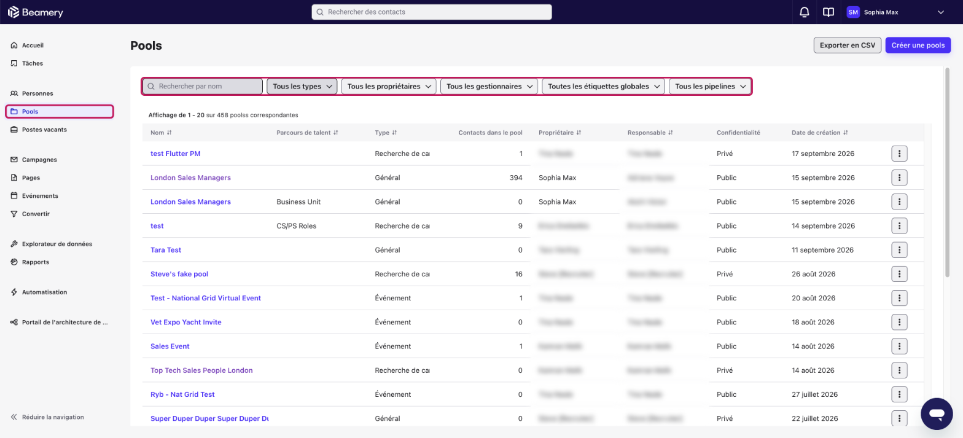
Task: Open Tara Test pool link
Action: 166,250
